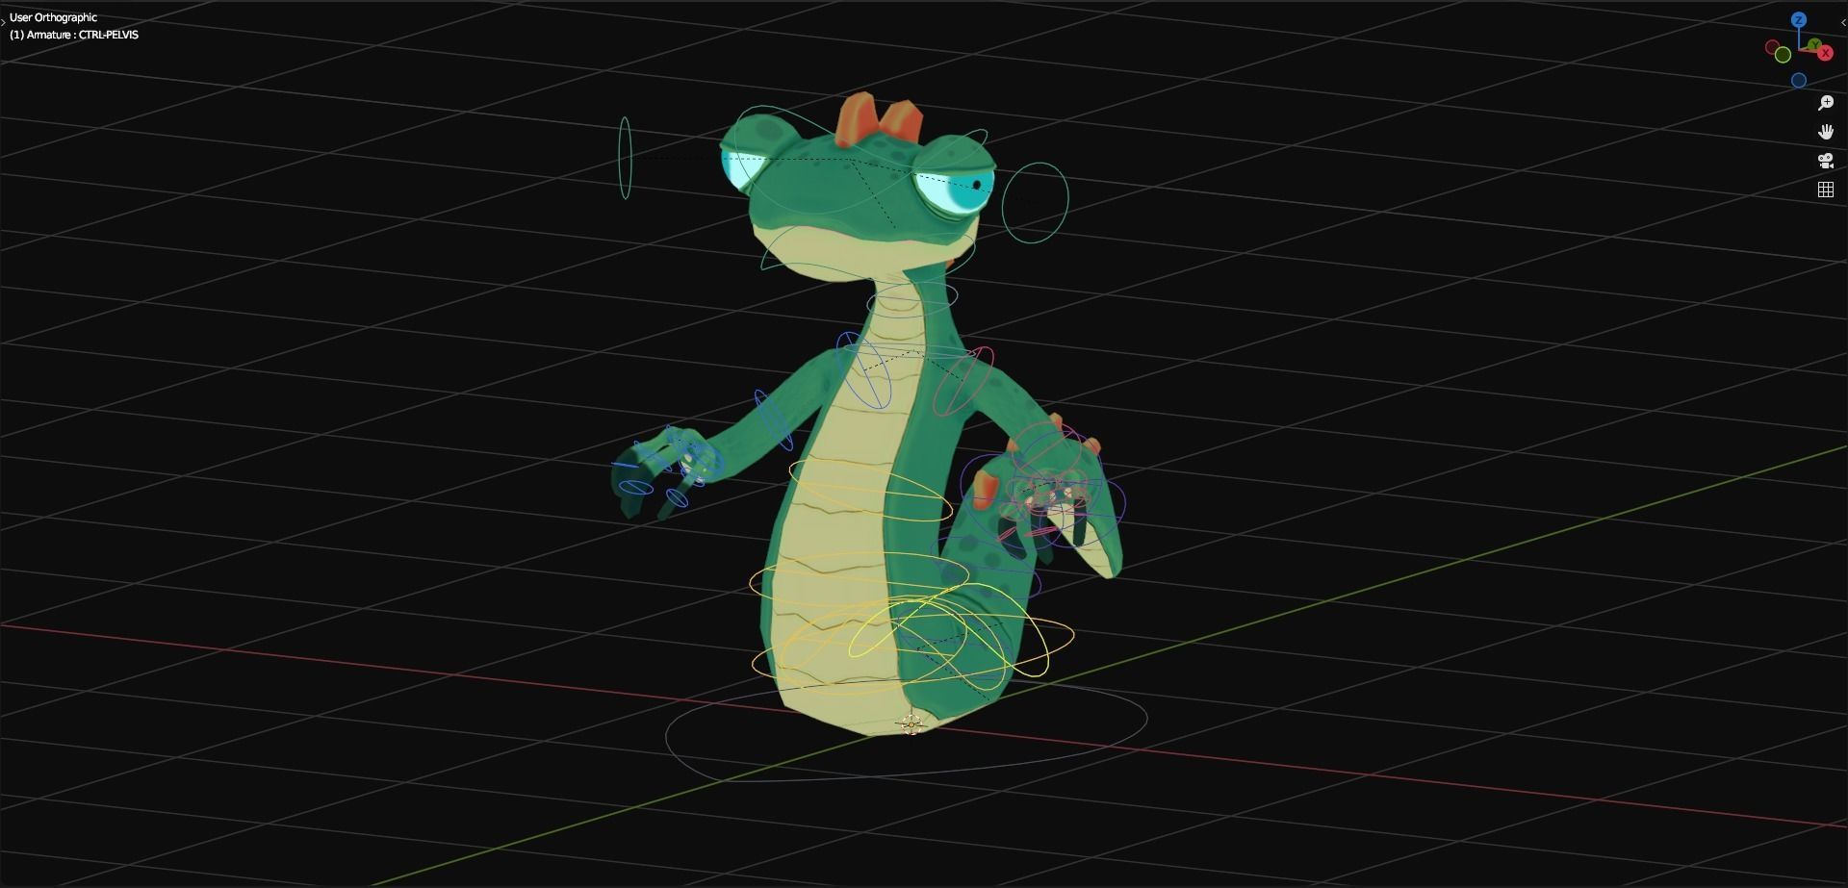Click the negative Z axis gizmo circle
This screenshot has height=888, width=1848.
tap(1799, 80)
